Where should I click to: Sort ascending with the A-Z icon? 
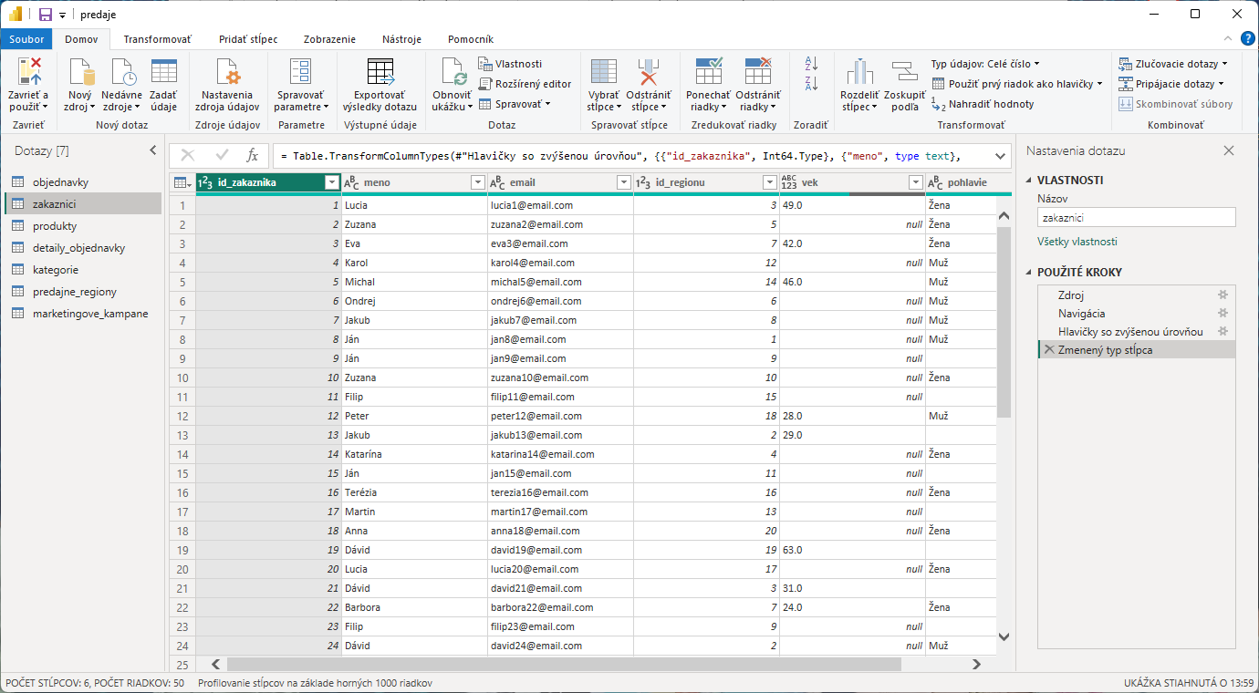point(810,64)
